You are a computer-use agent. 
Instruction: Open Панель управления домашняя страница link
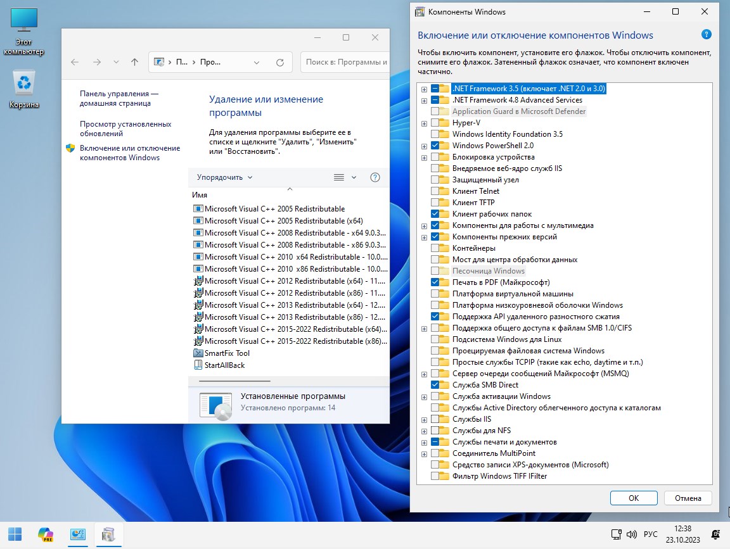point(118,98)
